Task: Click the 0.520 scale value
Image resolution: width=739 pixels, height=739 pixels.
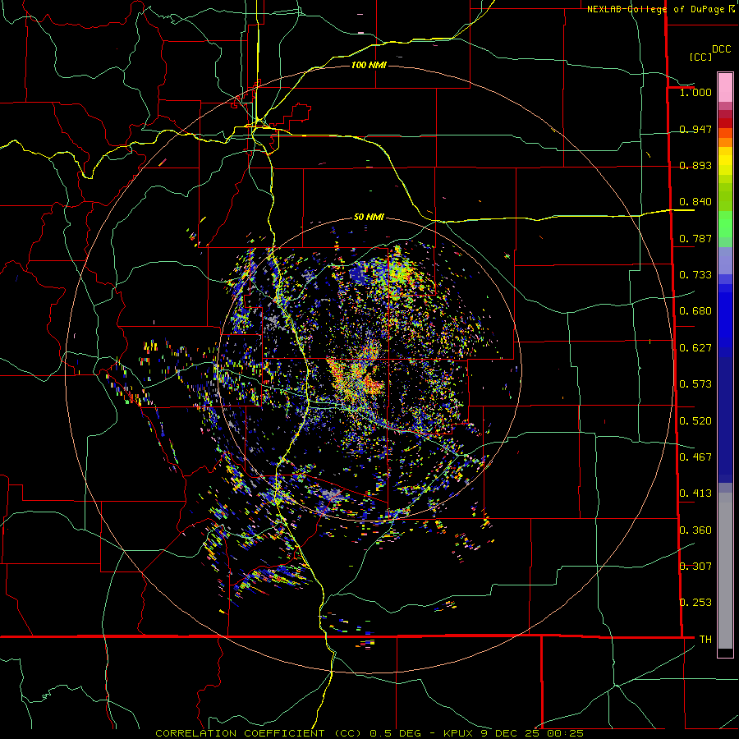Action: coord(695,421)
